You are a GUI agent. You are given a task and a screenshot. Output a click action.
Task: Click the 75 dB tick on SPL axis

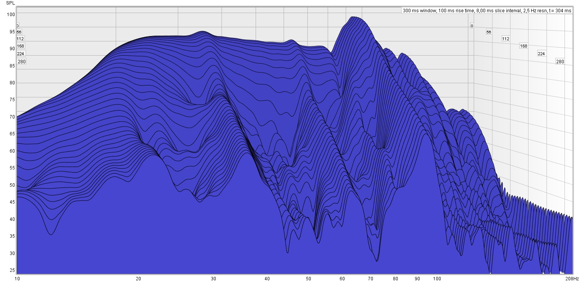12,100
